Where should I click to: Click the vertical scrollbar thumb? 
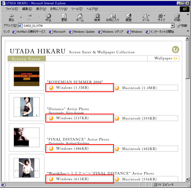point(187,60)
